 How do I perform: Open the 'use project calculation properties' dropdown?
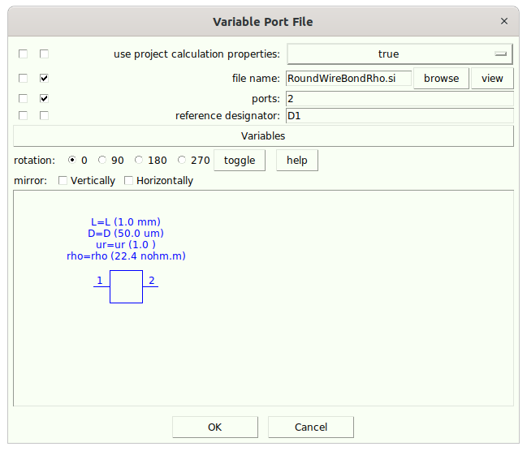click(400, 54)
